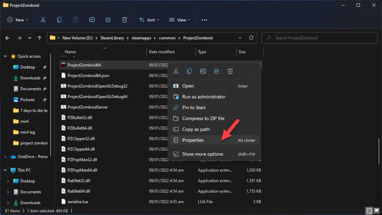
Task: Choose Copy as path
Action: [x=215, y=129]
